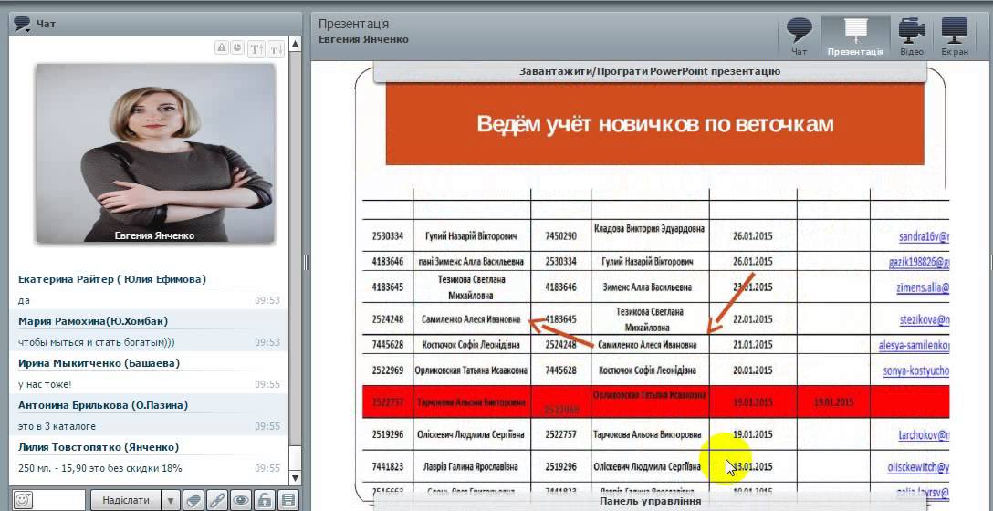
Task: Click table cell 'Костючок Софія Леонідівна' beside 7445628
Action: click(471, 345)
